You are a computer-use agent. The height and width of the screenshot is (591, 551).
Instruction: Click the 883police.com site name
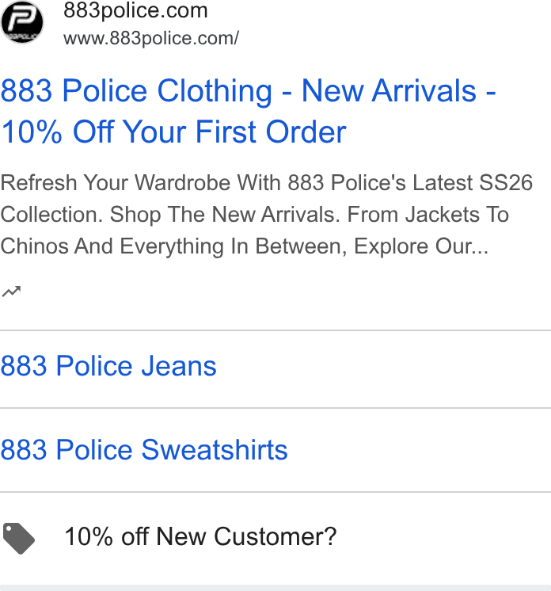pos(135,10)
